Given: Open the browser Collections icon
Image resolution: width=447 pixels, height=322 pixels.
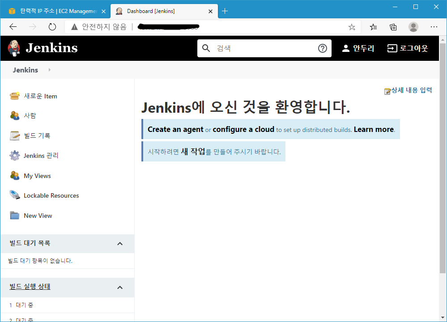Looking at the screenshot, I should point(393,27).
